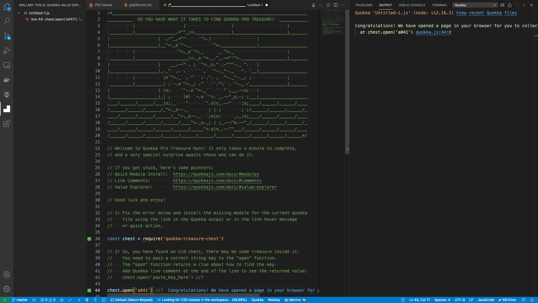Open Remote Explorer view
This screenshot has width=538, height=303.
point(7,65)
